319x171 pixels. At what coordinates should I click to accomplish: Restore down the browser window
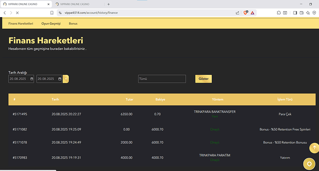click(311, 4)
